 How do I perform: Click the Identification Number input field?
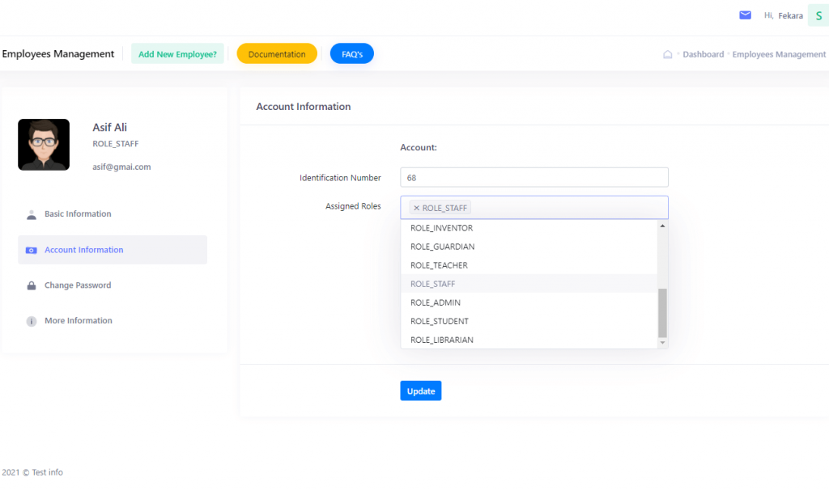534,177
